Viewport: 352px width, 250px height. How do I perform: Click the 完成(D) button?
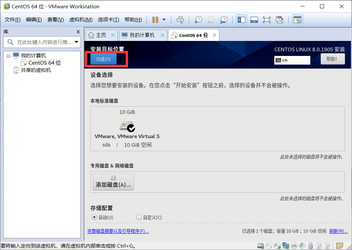pos(103,59)
